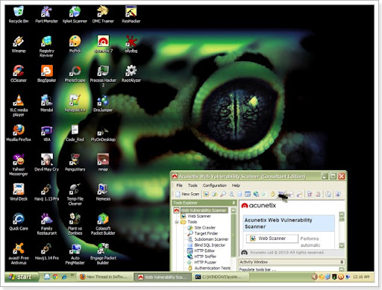Select the DMC Trainer shortcut
Screen dimensions: 382x290
pyautogui.click(x=103, y=14)
